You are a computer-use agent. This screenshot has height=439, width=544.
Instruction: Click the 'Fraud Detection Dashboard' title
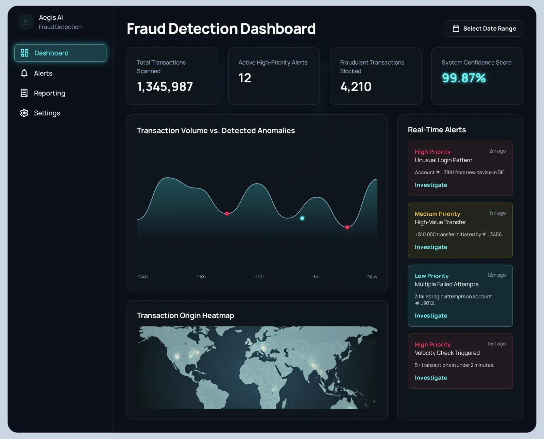(x=221, y=29)
